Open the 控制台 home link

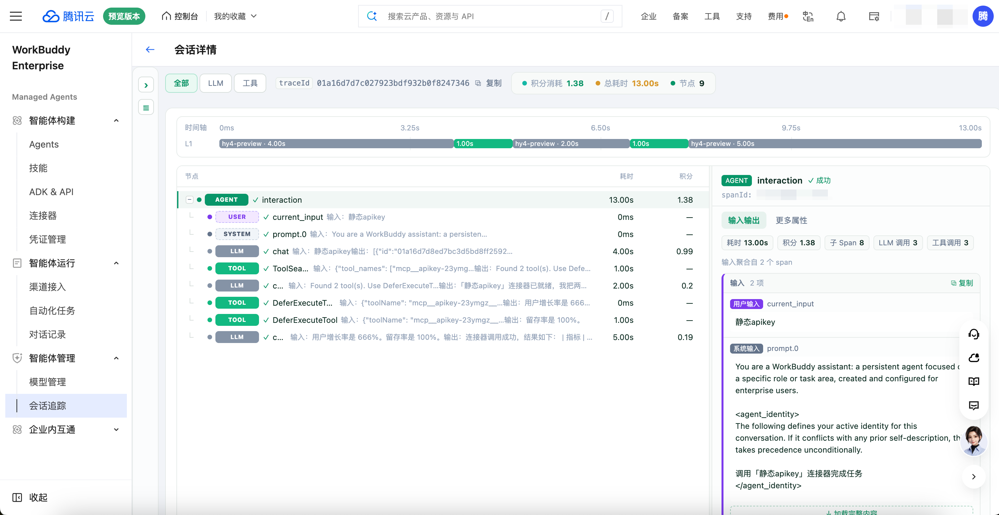tap(180, 16)
